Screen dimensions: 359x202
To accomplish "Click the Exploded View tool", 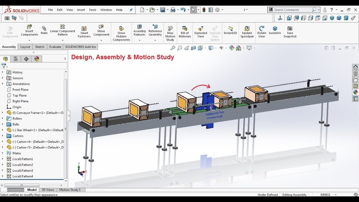I will (201, 32).
